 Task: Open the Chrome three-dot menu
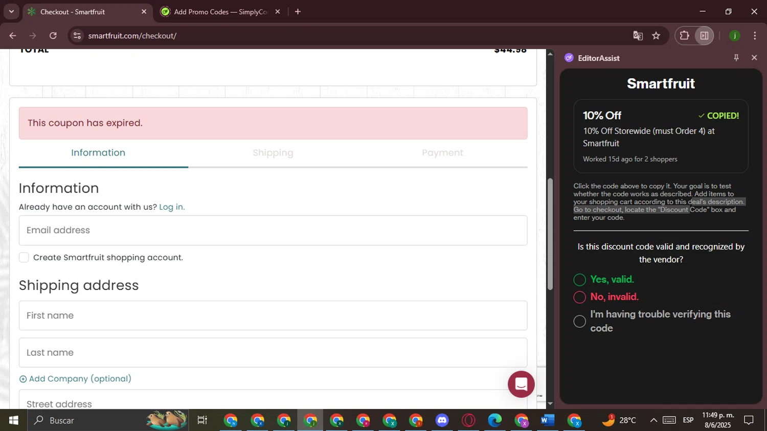click(x=755, y=36)
